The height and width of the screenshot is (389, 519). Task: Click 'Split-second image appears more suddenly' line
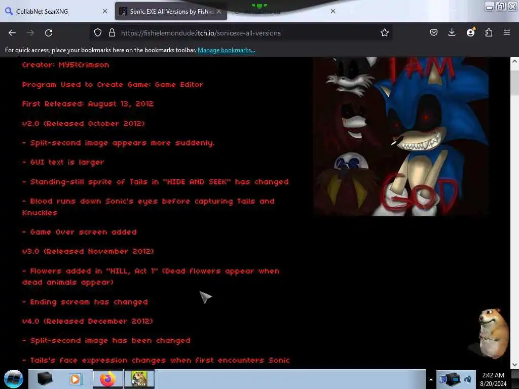[x=119, y=143]
